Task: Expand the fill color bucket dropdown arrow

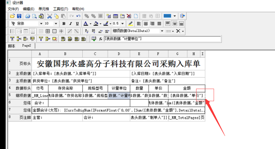Action: click(101, 24)
